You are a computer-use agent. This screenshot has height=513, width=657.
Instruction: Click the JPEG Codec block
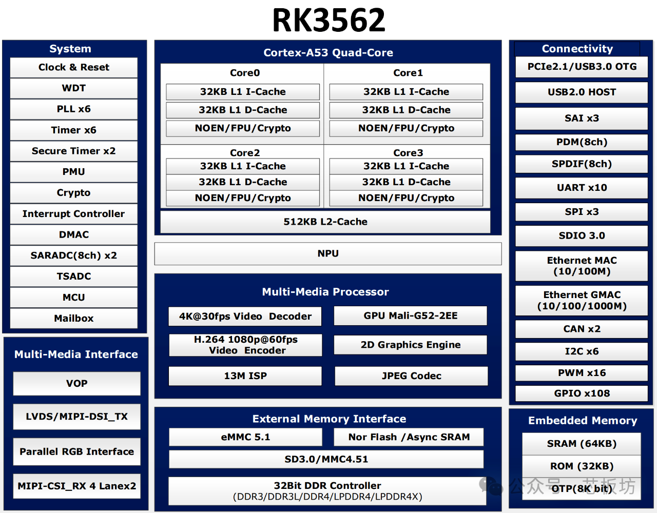click(411, 376)
